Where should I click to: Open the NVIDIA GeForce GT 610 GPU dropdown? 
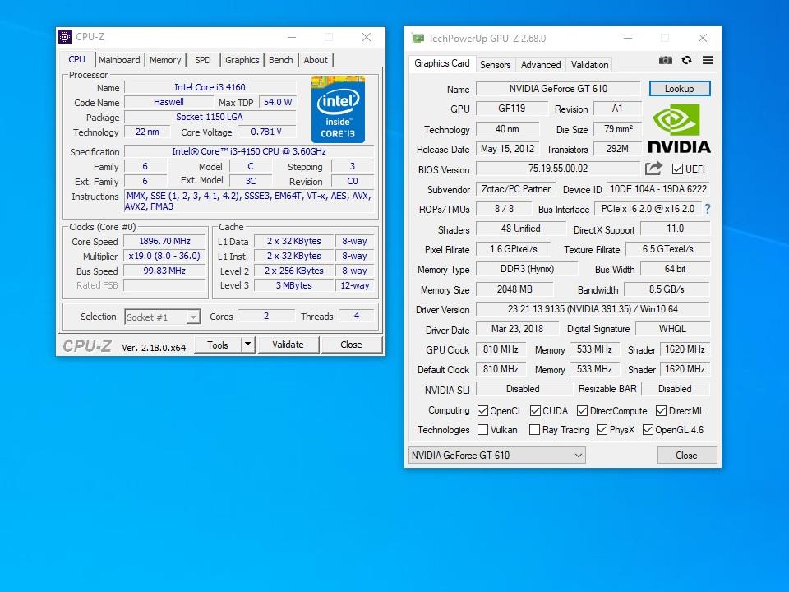tap(497, 455)
